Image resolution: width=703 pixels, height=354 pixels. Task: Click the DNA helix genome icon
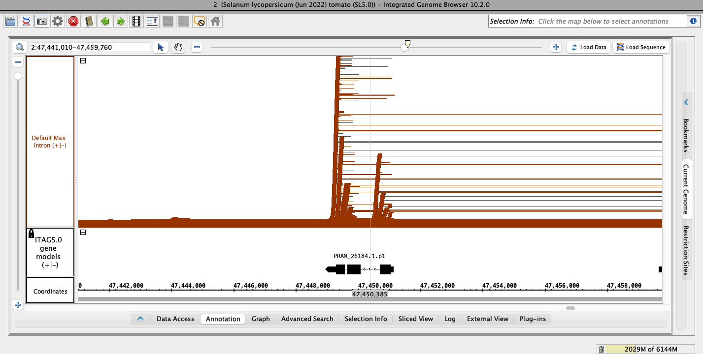[26, 21]
